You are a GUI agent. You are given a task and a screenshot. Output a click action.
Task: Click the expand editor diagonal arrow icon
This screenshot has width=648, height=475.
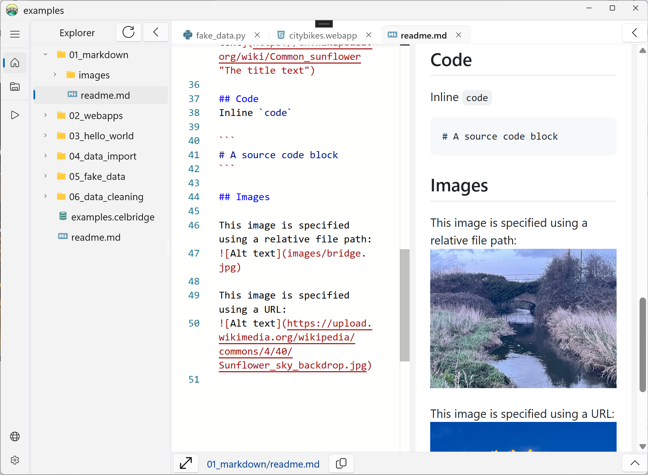pyautogui.click(x=186, y=463)
